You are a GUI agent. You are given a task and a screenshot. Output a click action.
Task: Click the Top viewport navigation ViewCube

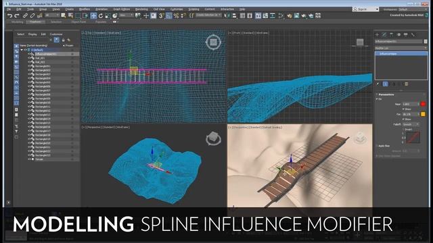click(213, 42)
